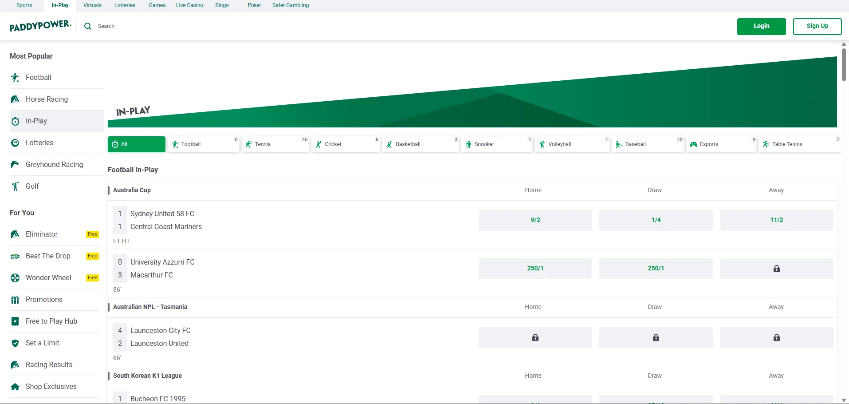The height and width of the screenshot is (404, 849).
Task: Open Lotteries in the sidebar
Action: [57, 143]
